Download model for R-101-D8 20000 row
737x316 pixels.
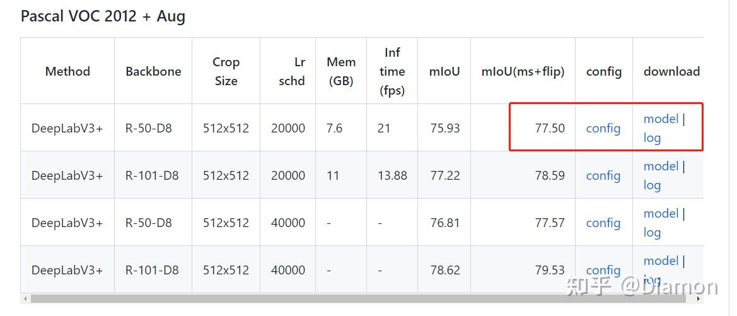661,166
